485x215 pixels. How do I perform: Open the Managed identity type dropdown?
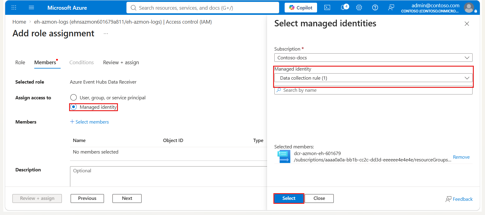(373, 78)
